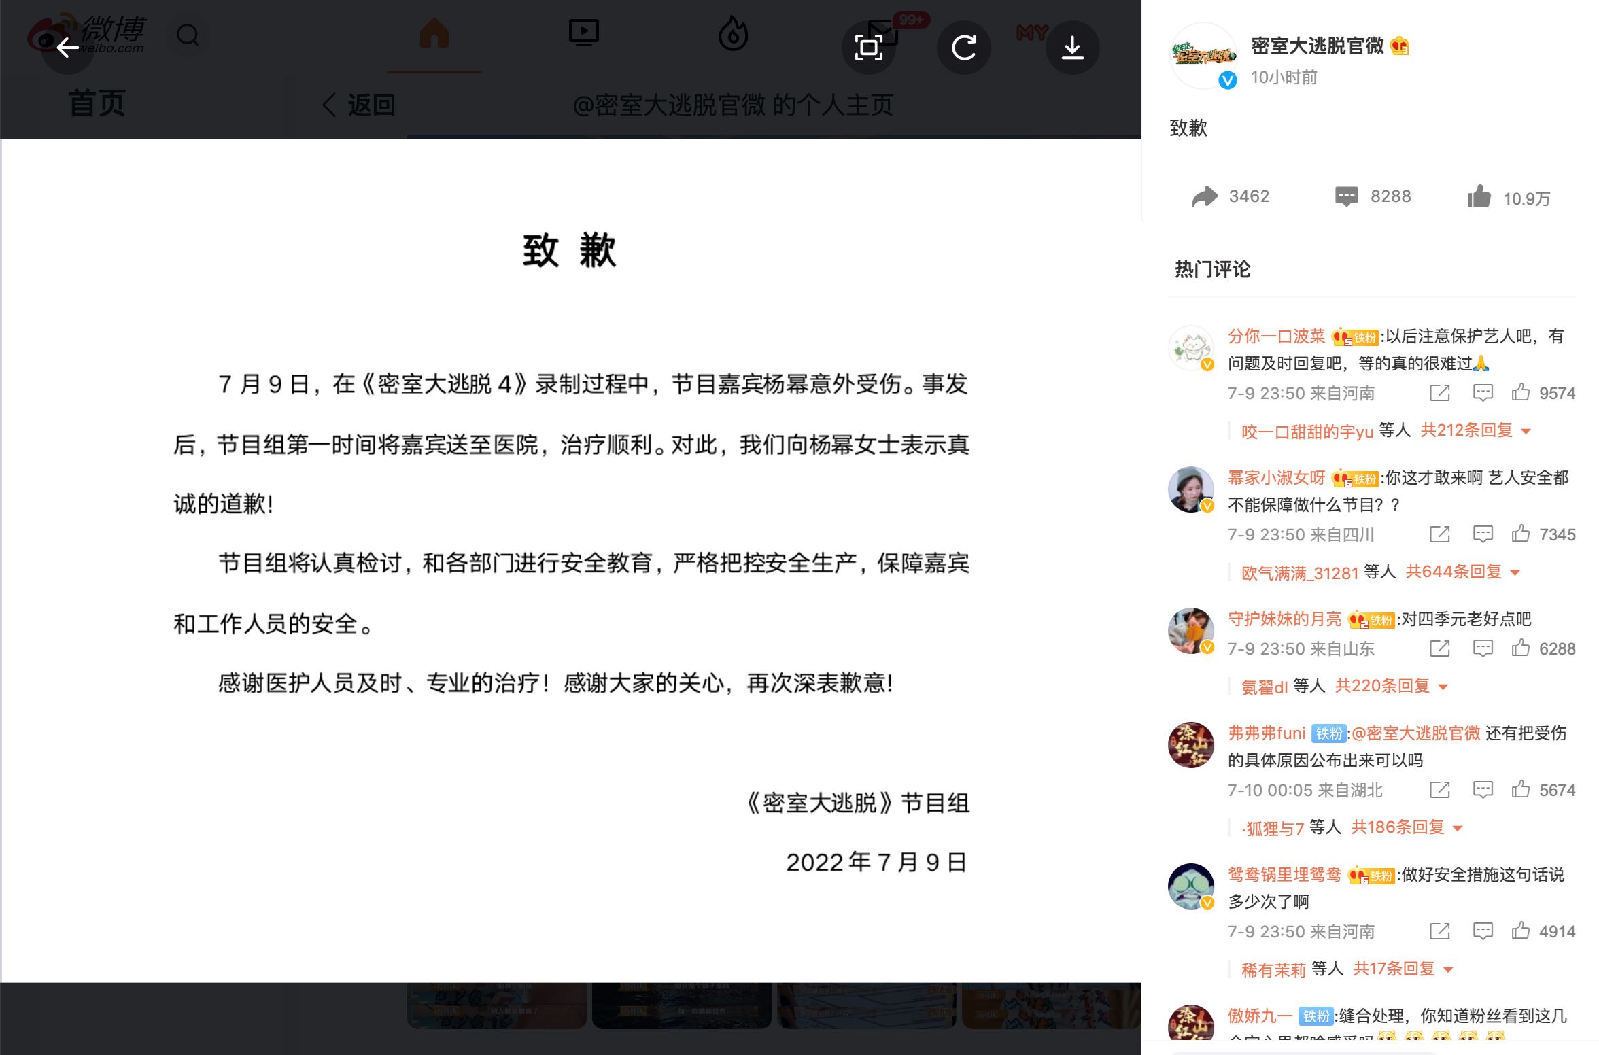Switch to the 首页 tab
The width and height of the screenshot is (1599, 1055).
pyautogui.click(x=96, y=103)
